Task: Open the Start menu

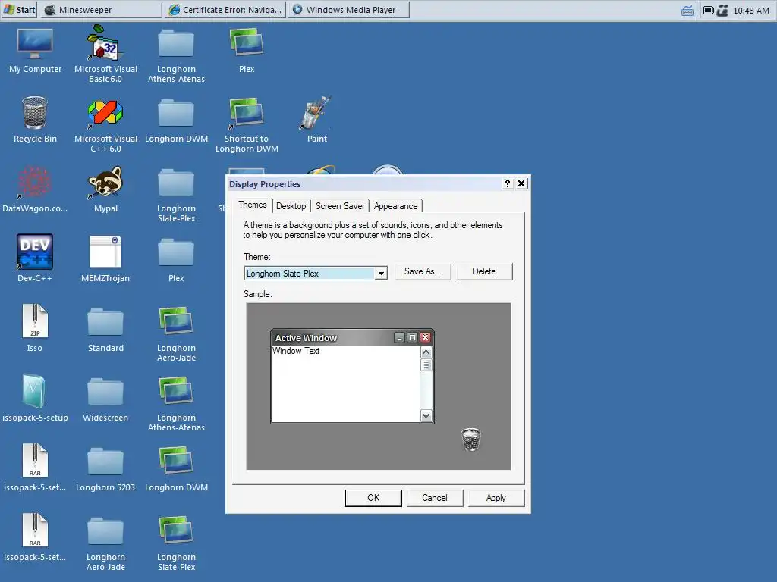Action: pyautogui.click(x=19, y=9)
